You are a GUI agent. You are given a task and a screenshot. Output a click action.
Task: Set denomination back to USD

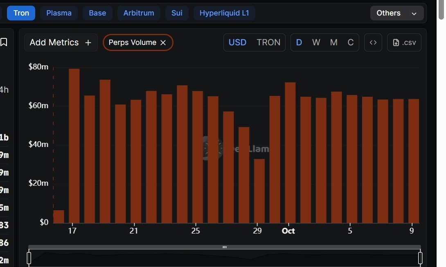pos(237,42)
